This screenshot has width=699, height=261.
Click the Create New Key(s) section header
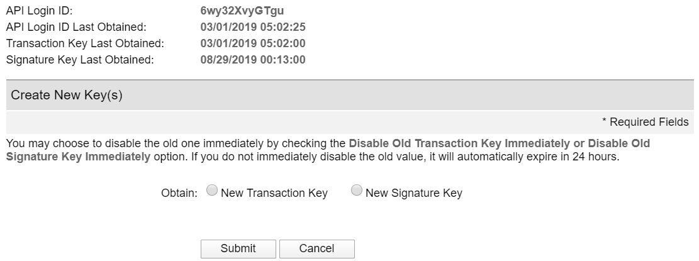pos(67,96)
